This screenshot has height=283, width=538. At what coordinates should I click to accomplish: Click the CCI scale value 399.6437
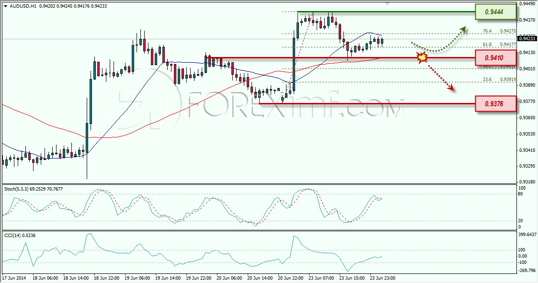click(x=527, y=235)
